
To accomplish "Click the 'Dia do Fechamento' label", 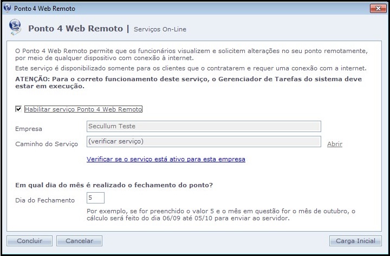I will click(x=45, y=200).
